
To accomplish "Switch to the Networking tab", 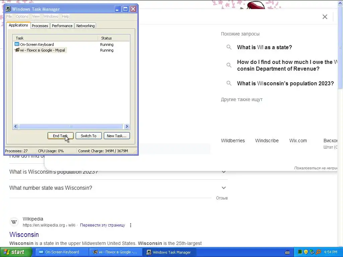I will 85,26.
